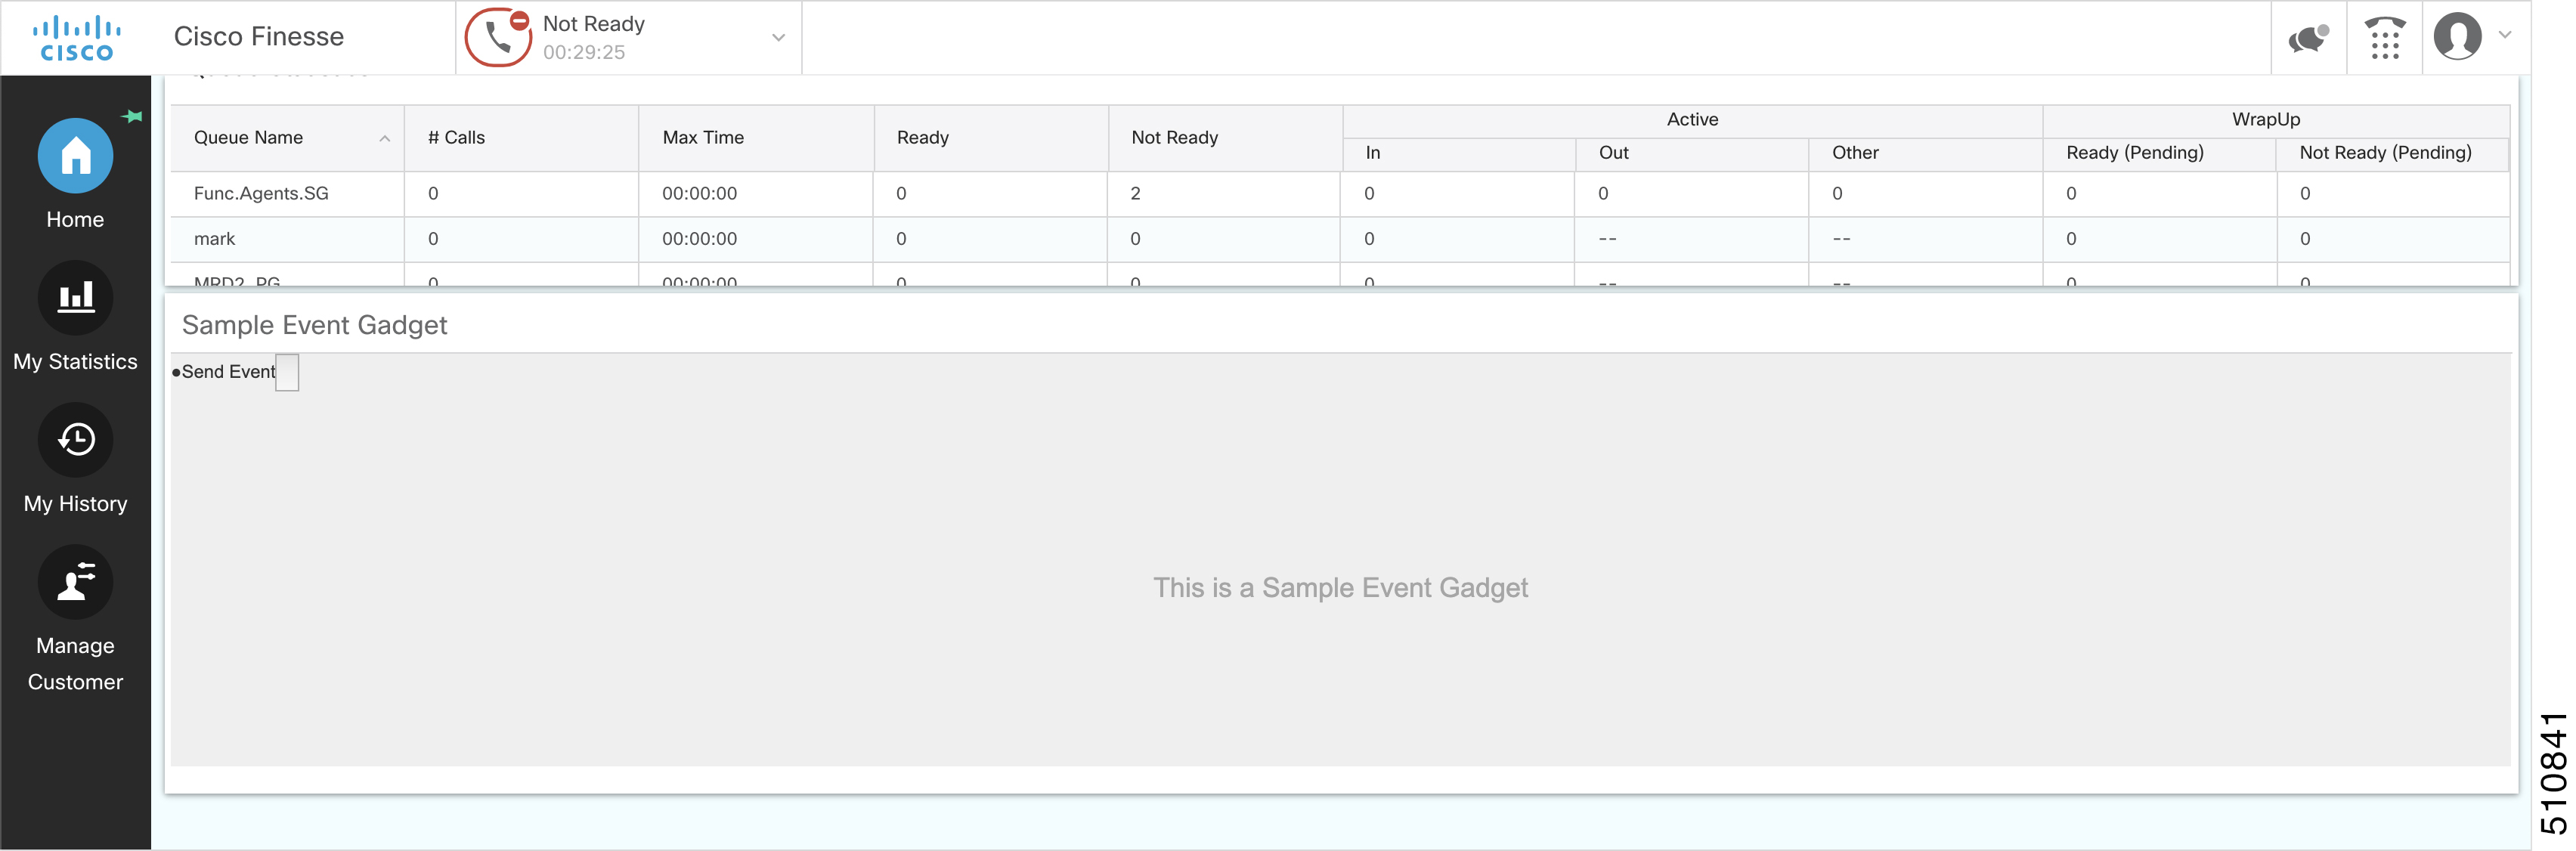Select the mark queue row

pos(1340,239)
